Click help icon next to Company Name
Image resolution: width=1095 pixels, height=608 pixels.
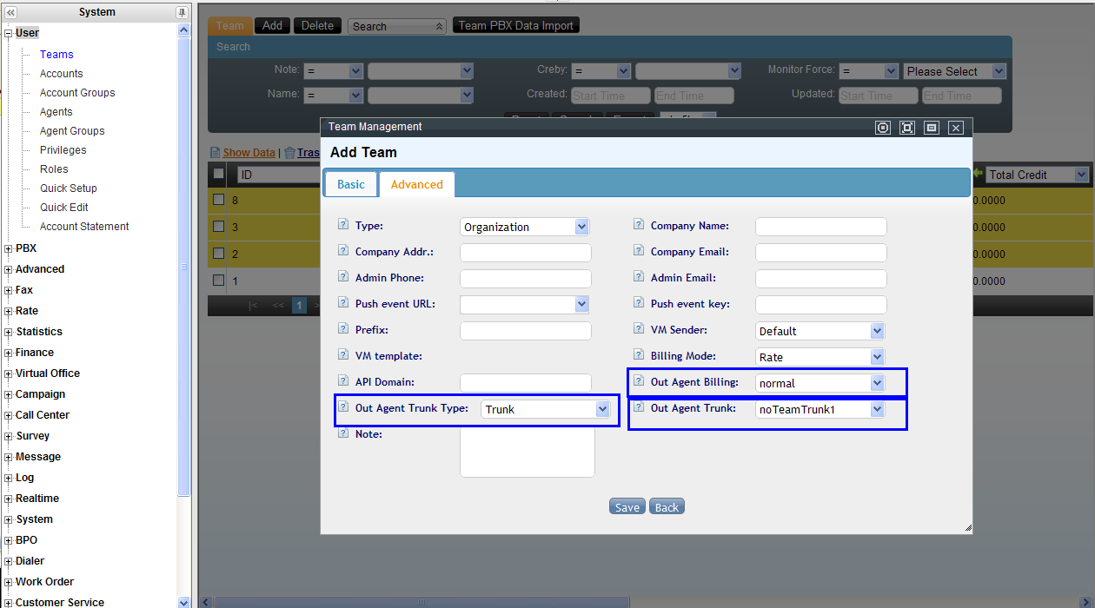639,225
